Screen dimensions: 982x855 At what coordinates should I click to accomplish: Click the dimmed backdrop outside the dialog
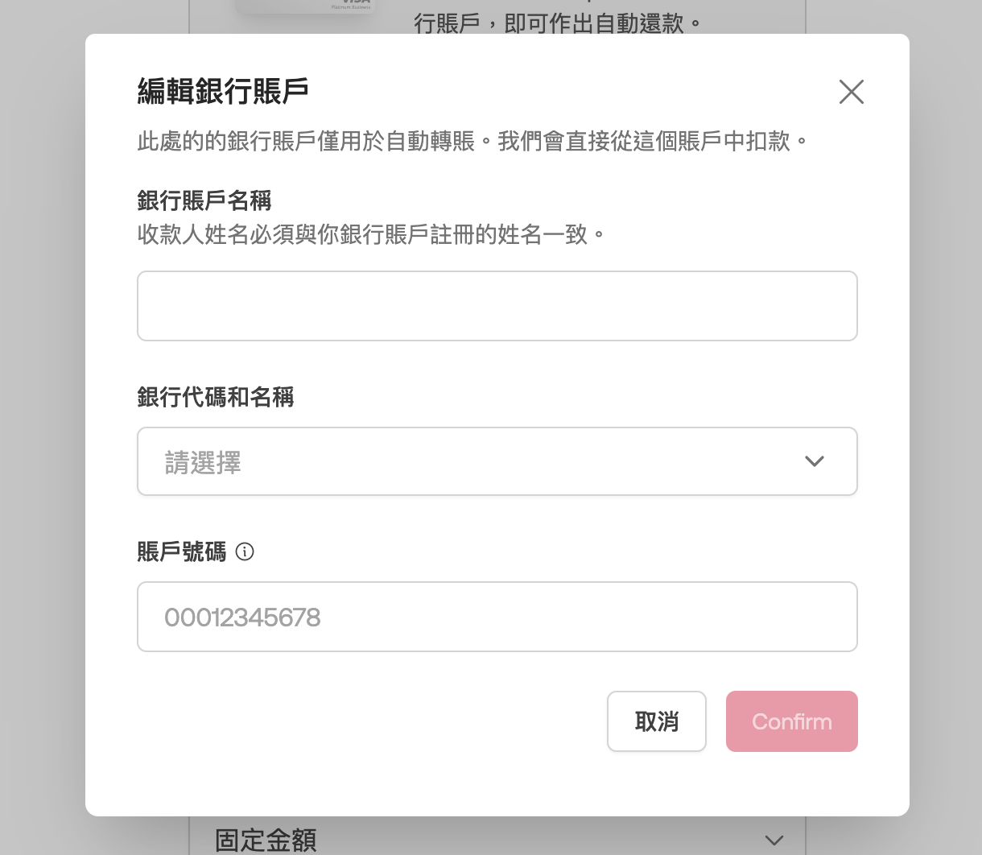tap(42, 403)
